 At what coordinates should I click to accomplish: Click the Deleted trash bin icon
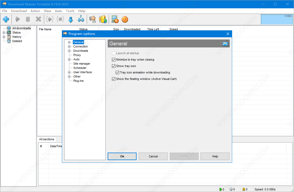[x=9, y=41]
